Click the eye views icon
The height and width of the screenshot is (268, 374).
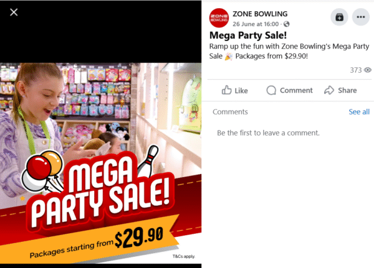[x=368, y=70]
